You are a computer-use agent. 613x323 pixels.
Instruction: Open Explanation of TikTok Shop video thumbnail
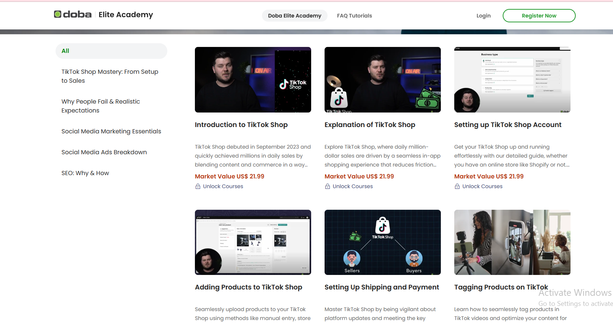tap(383, 80)
